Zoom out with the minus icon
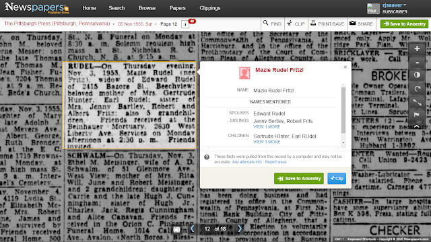The width and height of the screenshot is (431, 242). [x=417, y=63]
